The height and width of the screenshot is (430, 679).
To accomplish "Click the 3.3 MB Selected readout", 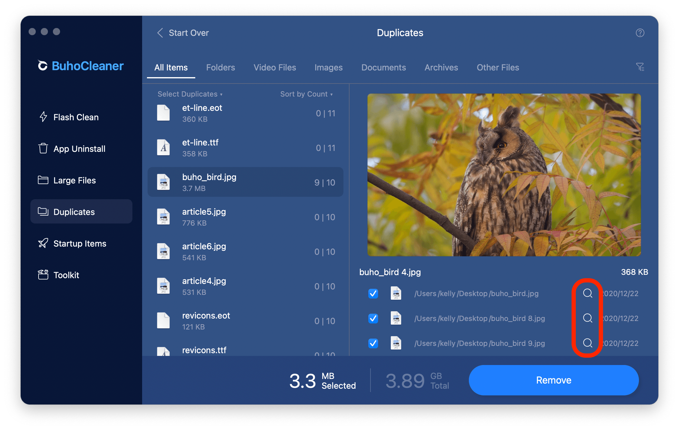I will coord(322,381).
